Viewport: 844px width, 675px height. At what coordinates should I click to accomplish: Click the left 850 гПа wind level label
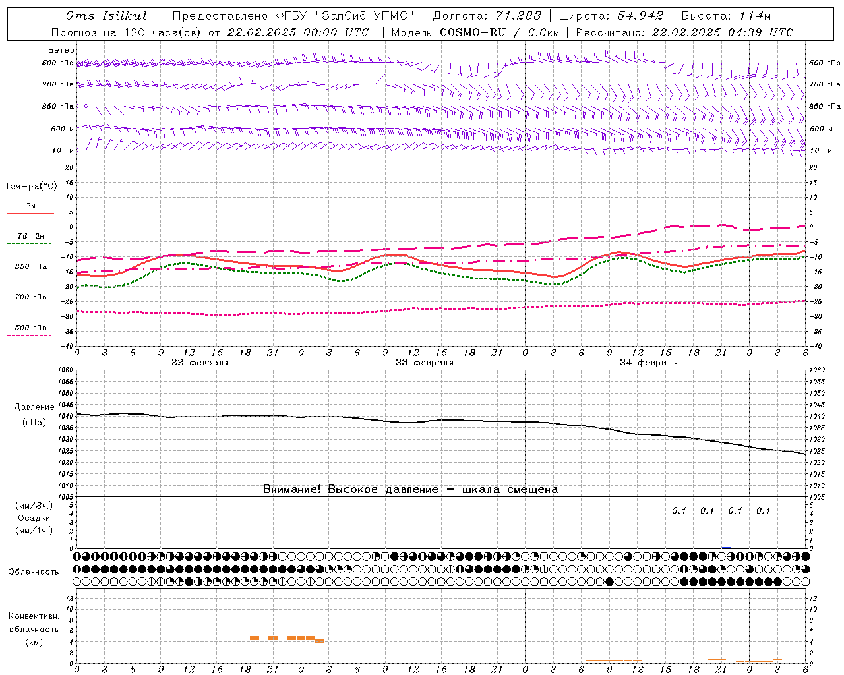(x=58, y=106)
